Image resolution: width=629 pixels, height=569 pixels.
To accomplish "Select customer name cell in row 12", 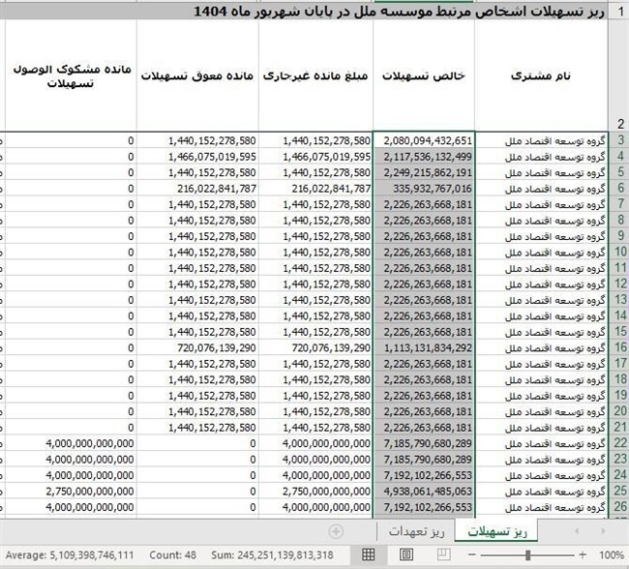I will (542, 284).
